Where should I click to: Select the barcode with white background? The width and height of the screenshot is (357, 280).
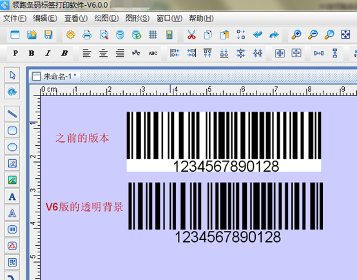(x=224, y=141)
